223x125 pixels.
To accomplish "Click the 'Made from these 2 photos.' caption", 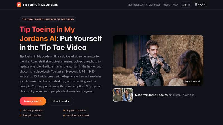I will point(152,95).
